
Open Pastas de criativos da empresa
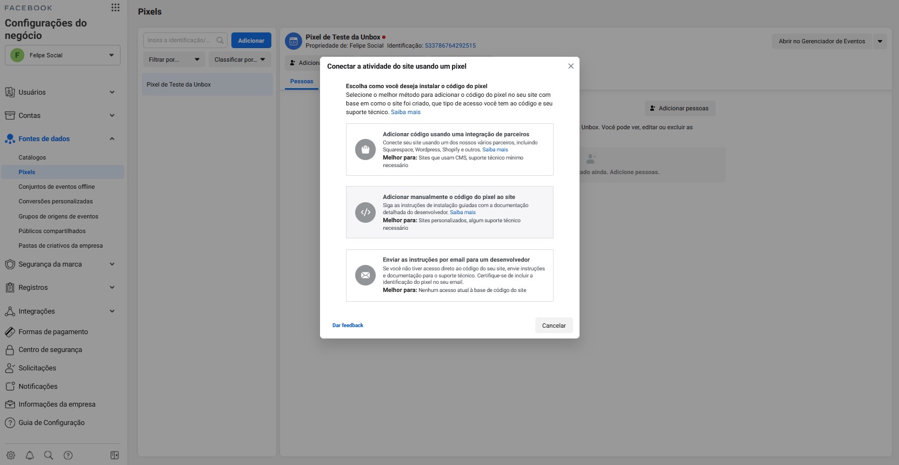(x=61, y=245)
